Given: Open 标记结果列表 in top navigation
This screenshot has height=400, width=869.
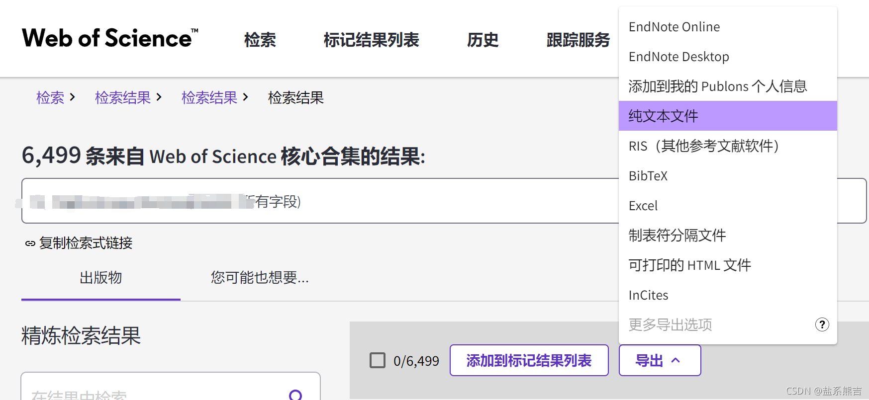Looking at the screenshot, I should tap(371, 40).
